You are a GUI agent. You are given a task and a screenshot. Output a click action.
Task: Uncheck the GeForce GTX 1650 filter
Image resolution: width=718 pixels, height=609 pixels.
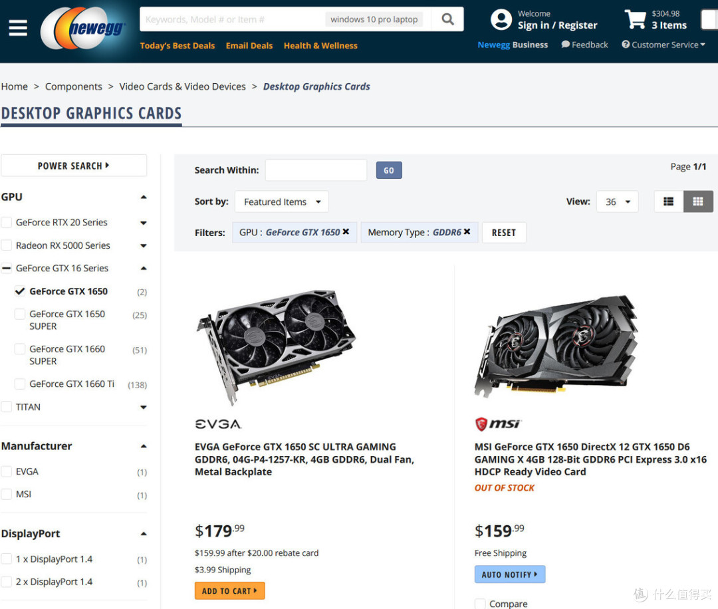point(20,291)
